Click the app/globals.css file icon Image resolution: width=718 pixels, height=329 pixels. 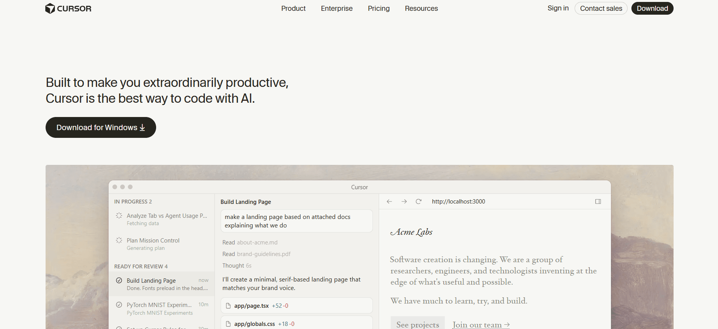point(228,324)
